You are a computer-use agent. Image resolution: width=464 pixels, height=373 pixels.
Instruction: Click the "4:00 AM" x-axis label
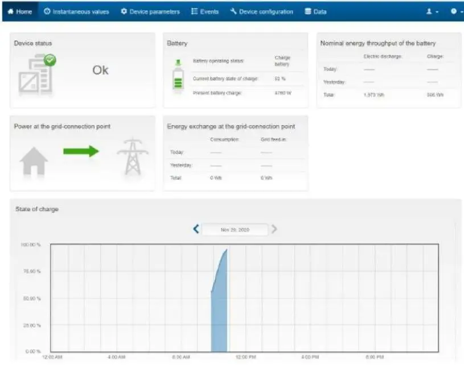pos(117,357)
